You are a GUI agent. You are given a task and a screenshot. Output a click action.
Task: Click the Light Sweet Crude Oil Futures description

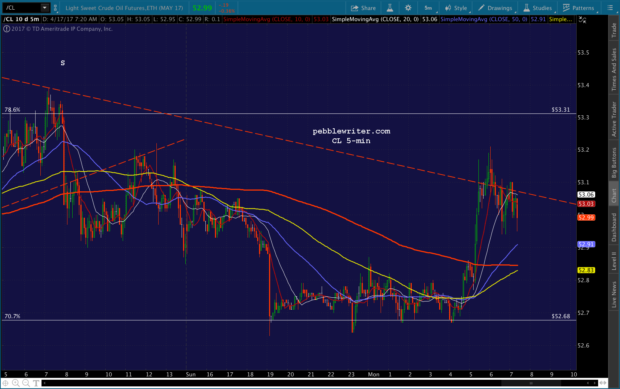point(124,8)
